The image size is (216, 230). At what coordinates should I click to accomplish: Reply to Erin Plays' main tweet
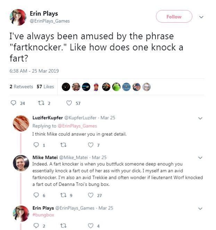(x=14, y=103)
